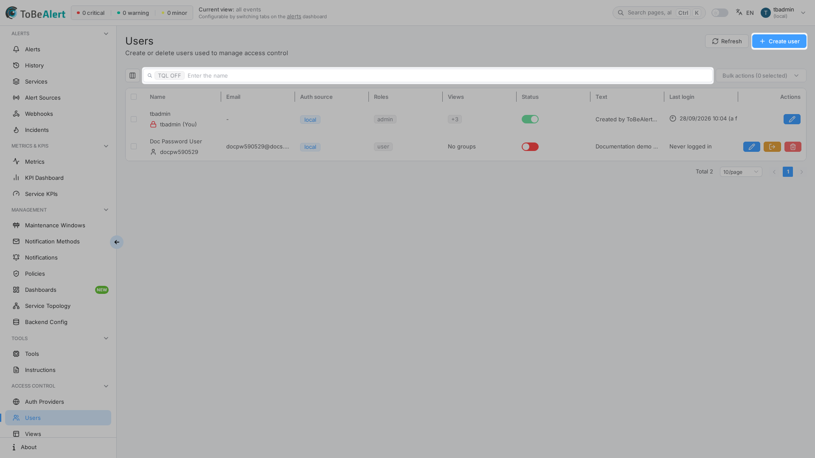Open Notification Methods in sidebar
815x458 pixels.
(x=58, y=241)
